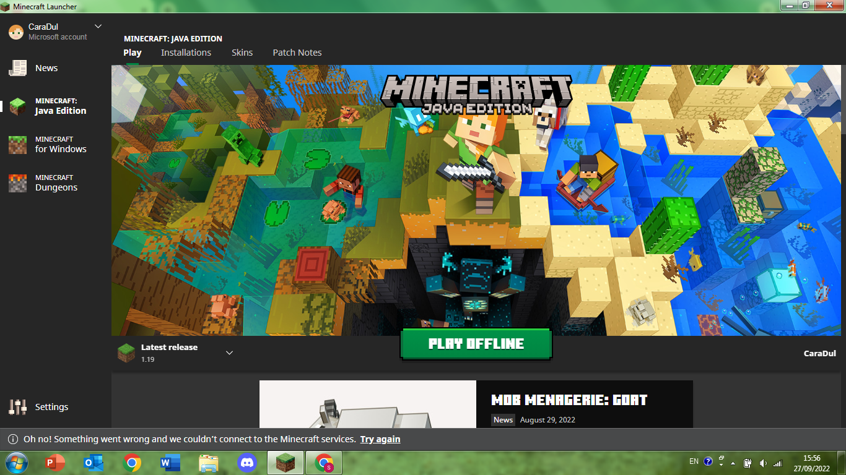This screenshot has width=846, height=475.
Task: Click the launcher's vertical scrollbar
Action: coord(843,99)
